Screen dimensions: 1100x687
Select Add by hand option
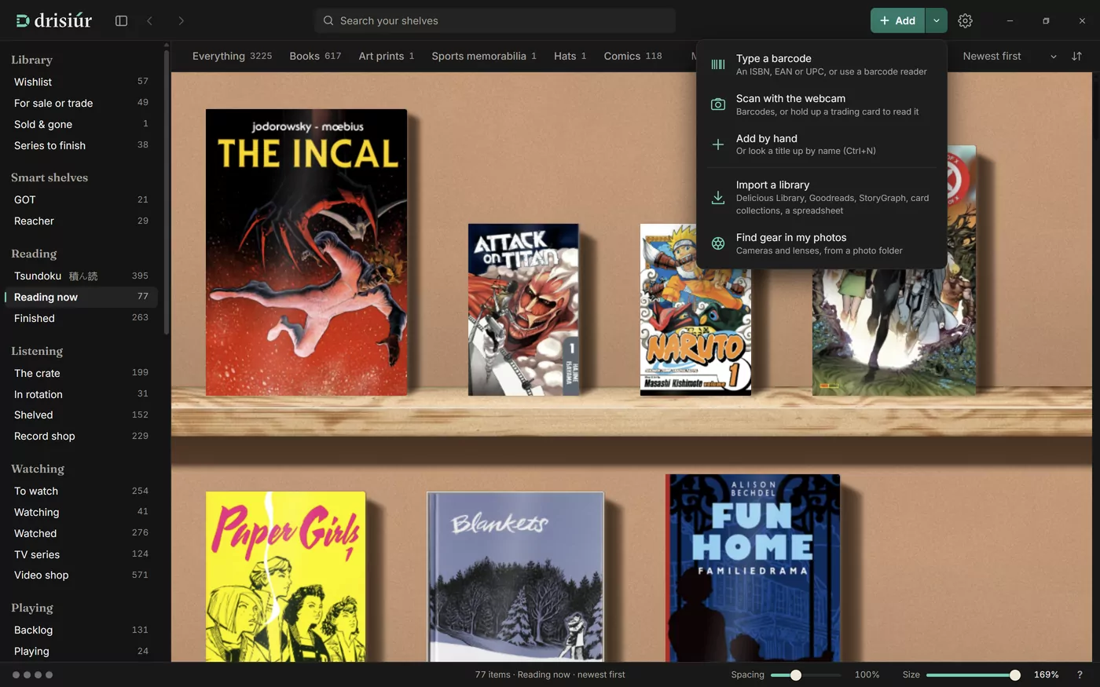(821, 144)
